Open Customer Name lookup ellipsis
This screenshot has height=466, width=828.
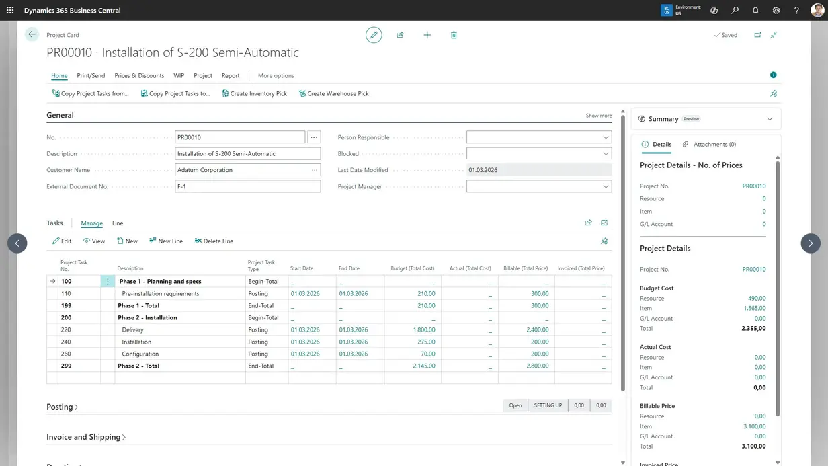[314, 170]
